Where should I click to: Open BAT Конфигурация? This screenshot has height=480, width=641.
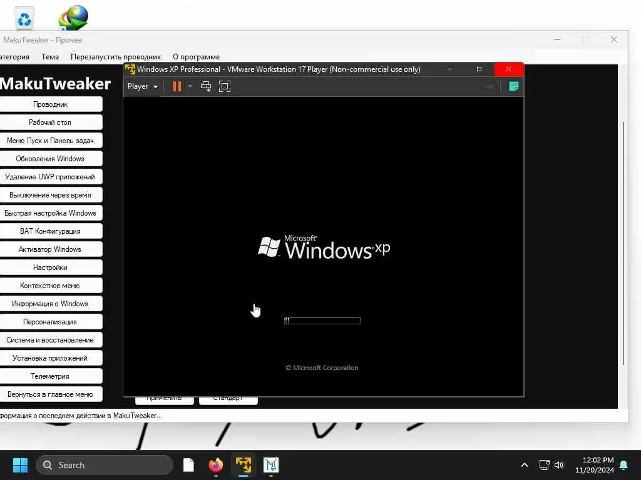51,231
